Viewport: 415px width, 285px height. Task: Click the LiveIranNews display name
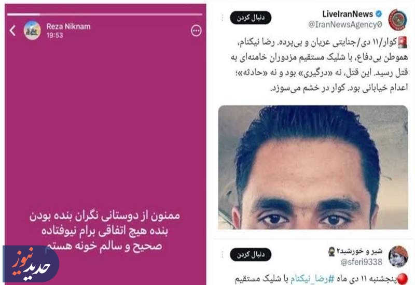tap(348, 14)
